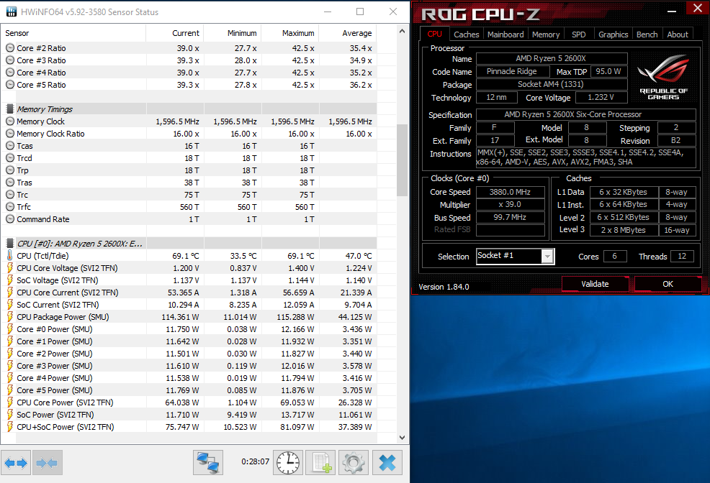Click the scroll down arrow in sensor list
Viewport: 710px width, 483px height.
(402, 438)
